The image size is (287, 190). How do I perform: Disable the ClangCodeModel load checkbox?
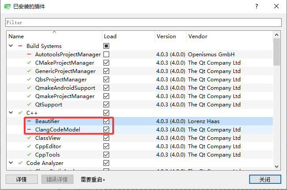click(106, 129)
